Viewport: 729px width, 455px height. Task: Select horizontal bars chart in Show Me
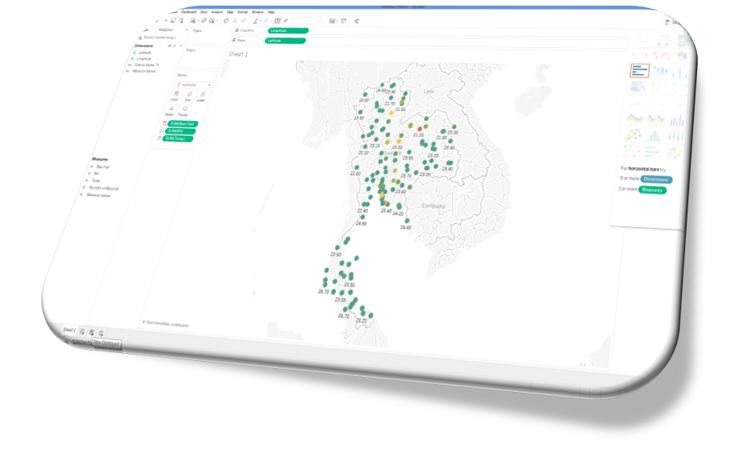[x=640, y=72]
